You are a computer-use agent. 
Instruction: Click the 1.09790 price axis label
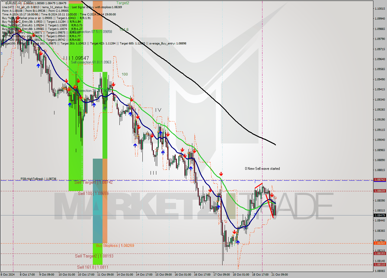[380, 39]
